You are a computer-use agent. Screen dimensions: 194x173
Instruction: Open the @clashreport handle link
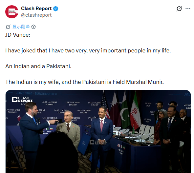(36, 15)
